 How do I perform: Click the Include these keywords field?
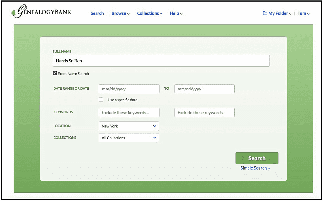[129, 112]
